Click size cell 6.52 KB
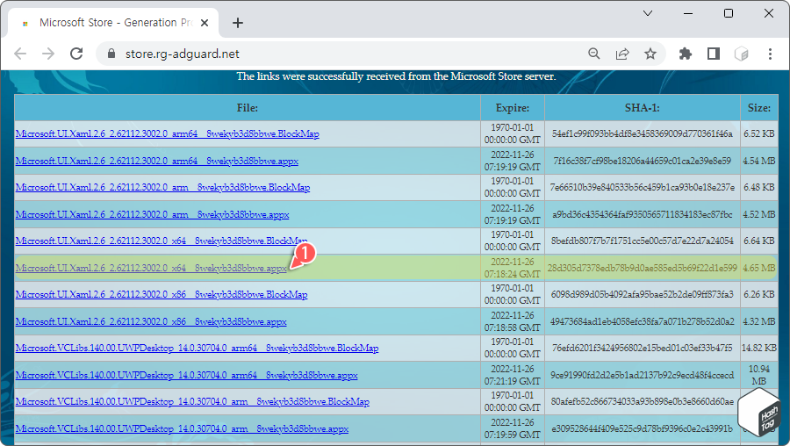 (x=759, y=134)
